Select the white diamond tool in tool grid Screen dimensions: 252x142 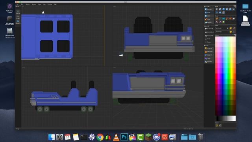pos(233,19)
